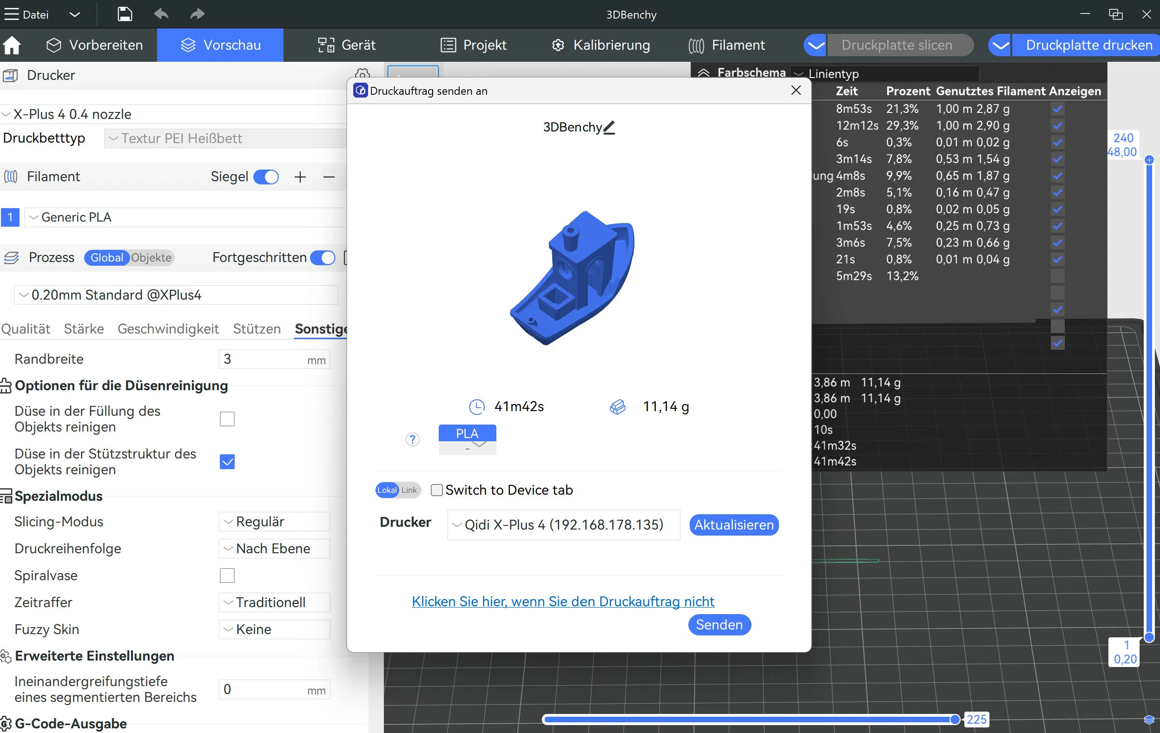Check Switch to Device tab checkbox
The image size is (1160, 733).
pyautogui.click(x=436, y=490)
